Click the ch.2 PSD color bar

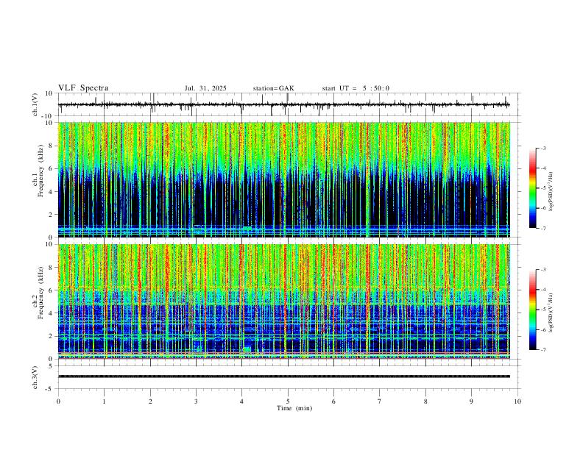pyautogui.click(x=532, y=310)
